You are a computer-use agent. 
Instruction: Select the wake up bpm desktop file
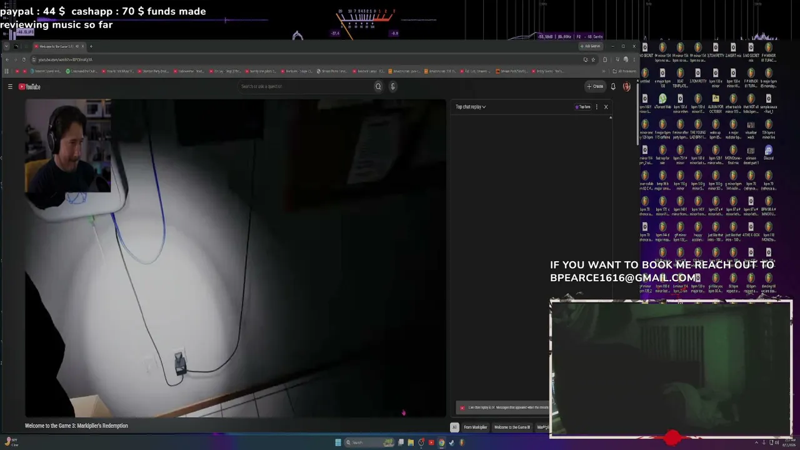click(716, 129)
